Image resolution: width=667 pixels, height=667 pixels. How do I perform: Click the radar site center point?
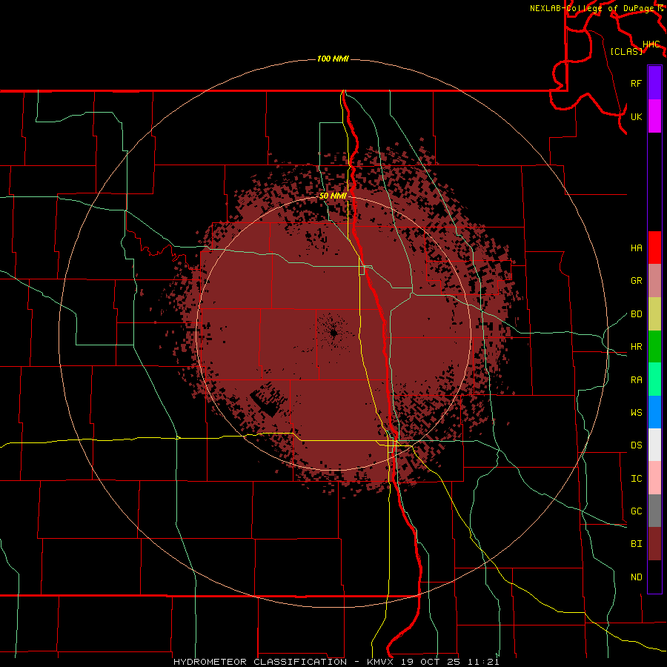point(334,333)
